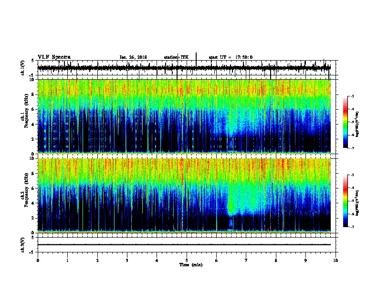The width and height of the screenshot is (378, 292).
Task: Click the date 'Jan. 26, 2018' label
Action: point(133,57)
